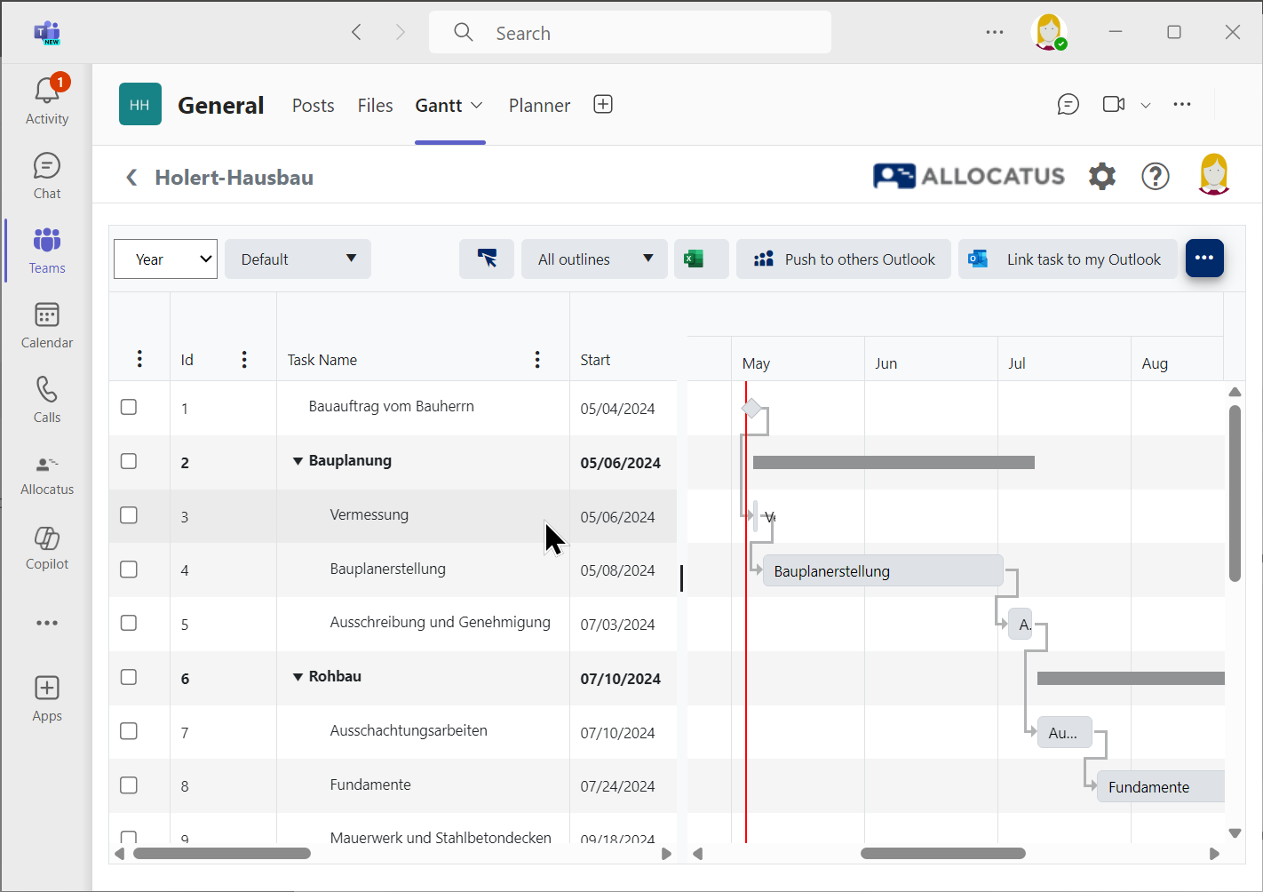The image size is (1263, 892).
Task: Open the help question mark
Action: point(1155,176)
